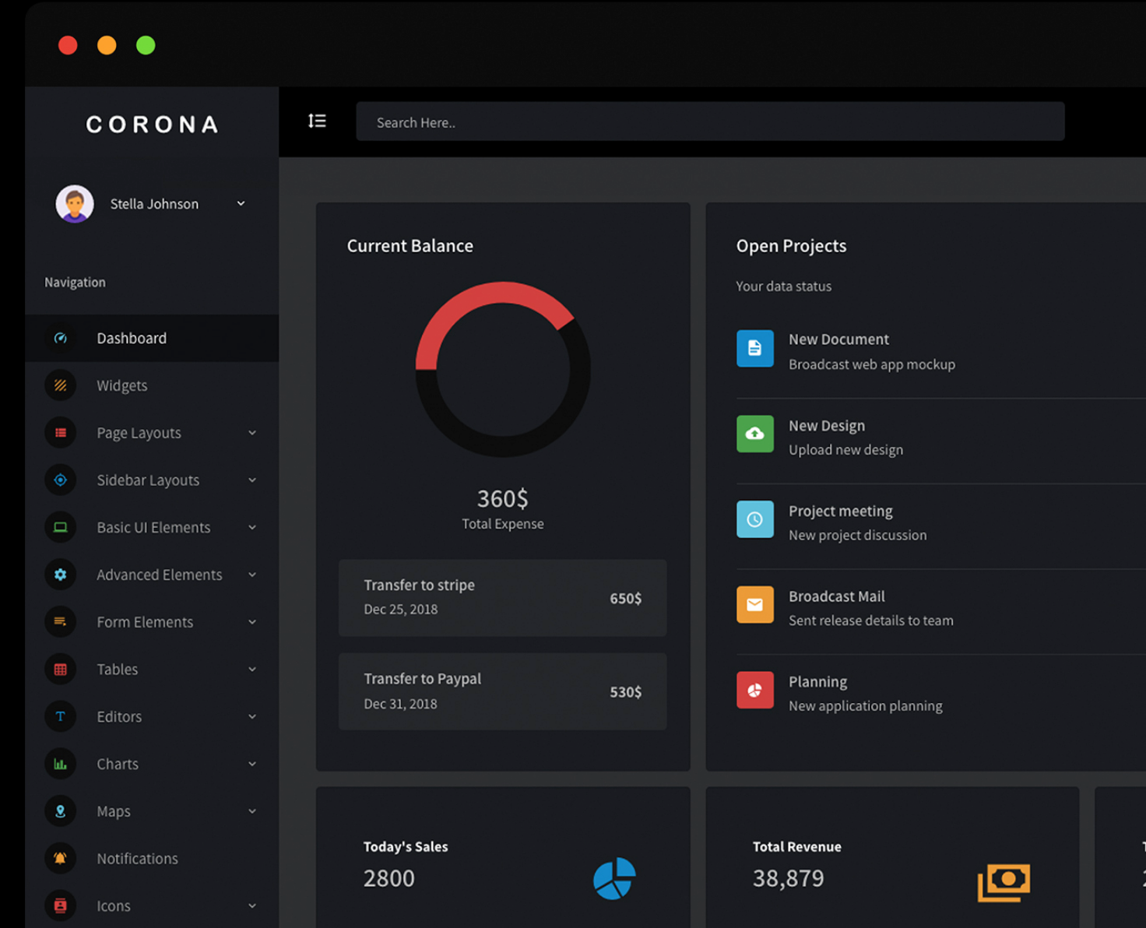
Task: Click the green New Design upload icon
Action: click(x=754, y=434)
